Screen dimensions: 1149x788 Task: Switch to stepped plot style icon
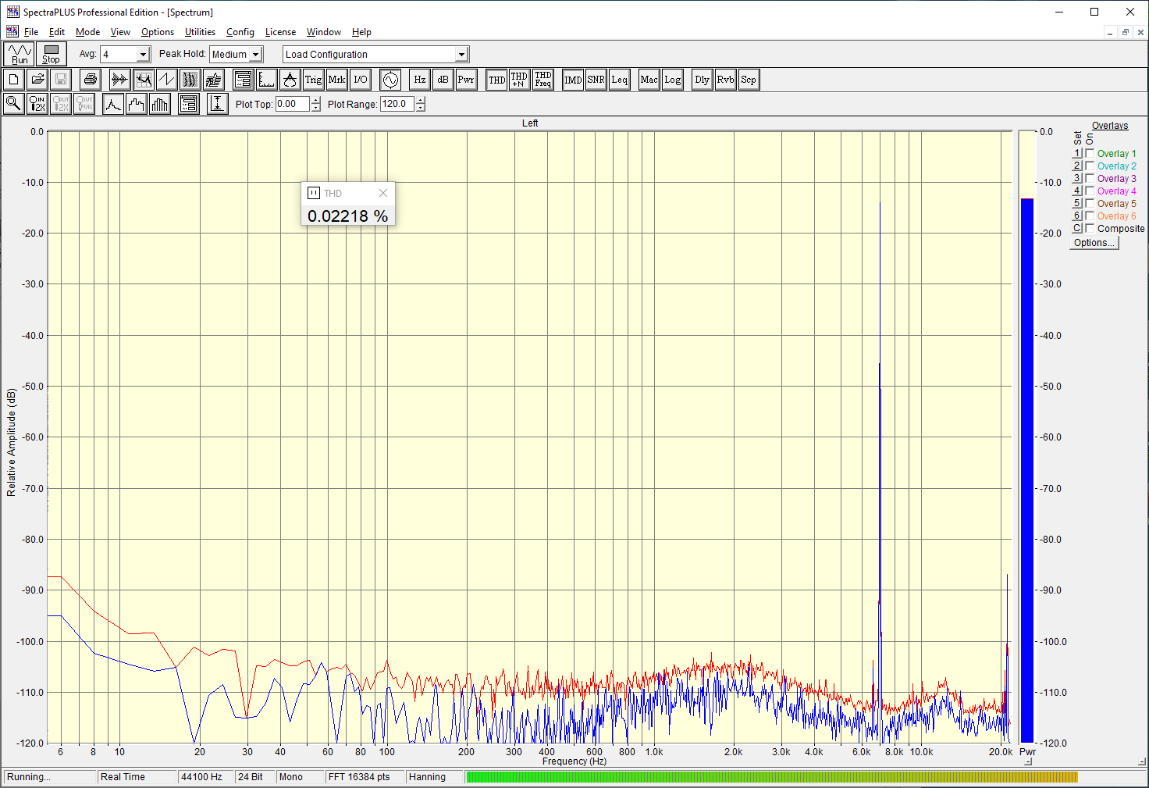click(x=137, y=104)
